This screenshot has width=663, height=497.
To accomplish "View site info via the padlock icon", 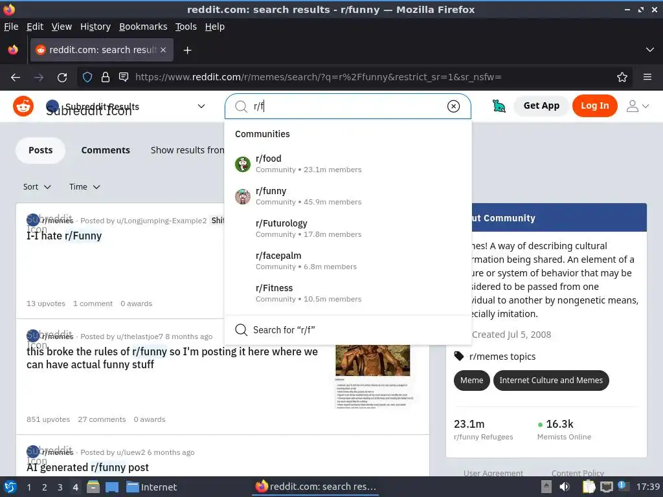I will pos(106,78).
